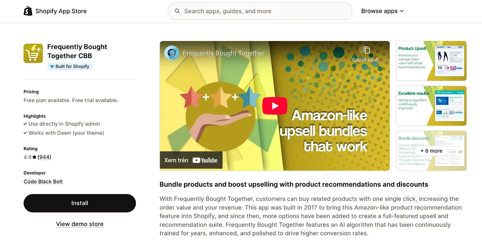This screenshot has height=245, width=482.
Task: Click the Shopify bag logo icon
Action: [x=28, y=11]
